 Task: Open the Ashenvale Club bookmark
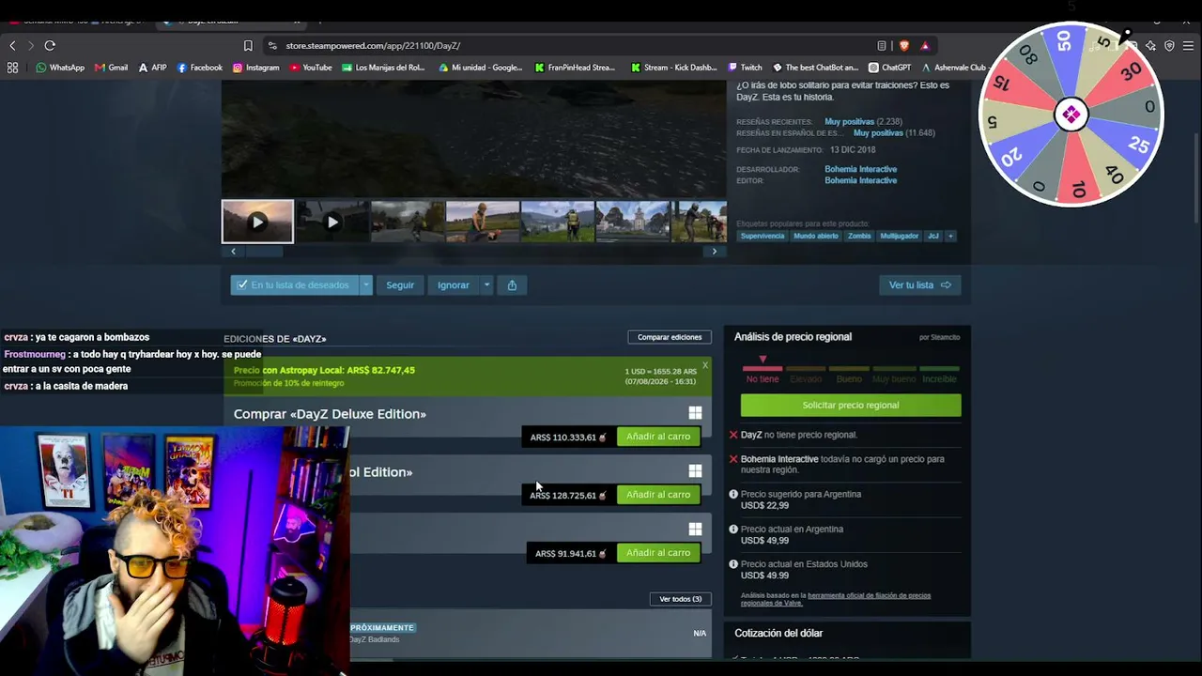point(955,68)
